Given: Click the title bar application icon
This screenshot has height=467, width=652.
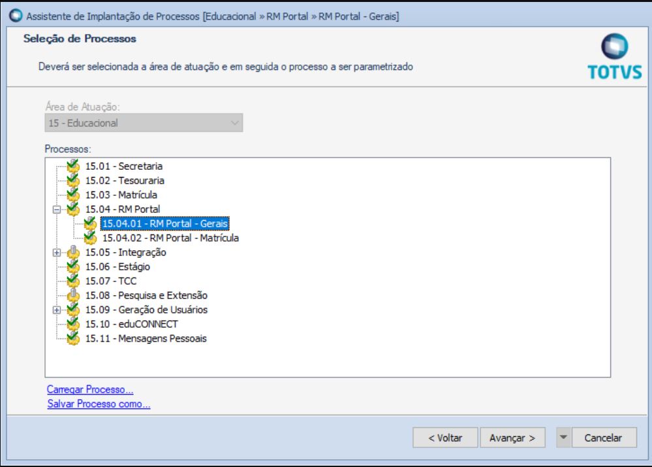Looking at the screenshot, I should pos(16,16).
